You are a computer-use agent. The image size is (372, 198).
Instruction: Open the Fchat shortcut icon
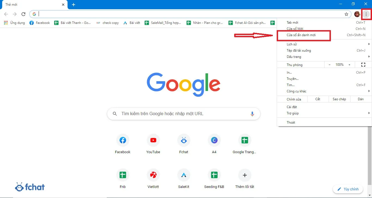[184, 140]
